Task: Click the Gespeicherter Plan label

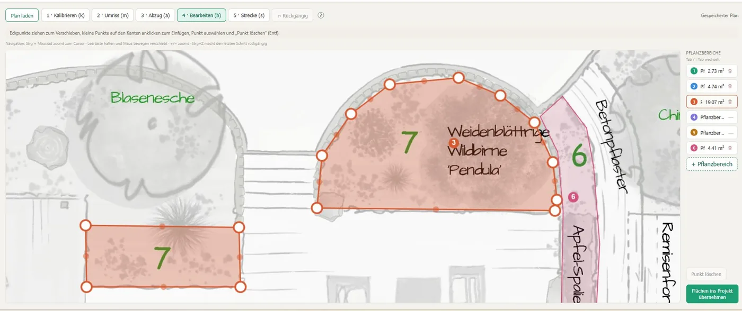Action: tap(719, 15)
